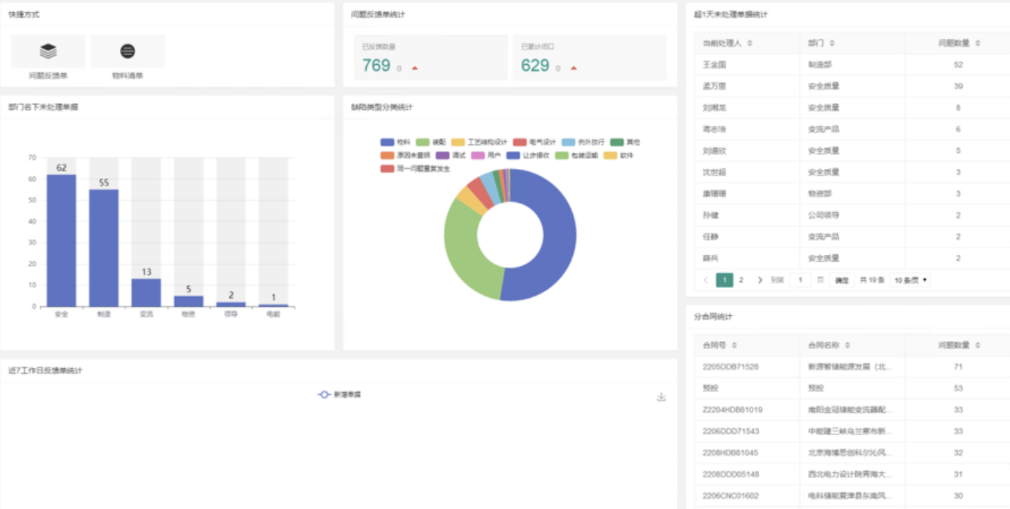Open the 问题反馈单 quick access icon

tap(48, 50)
